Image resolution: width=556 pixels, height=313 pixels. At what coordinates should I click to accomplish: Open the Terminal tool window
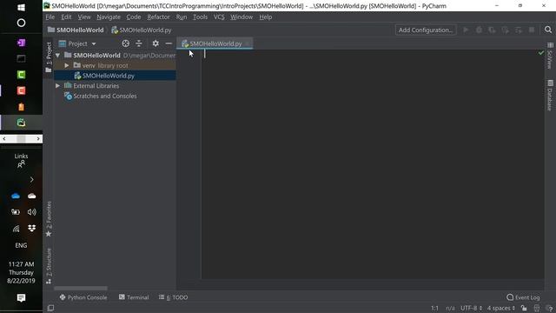click(x=134, y=297)
